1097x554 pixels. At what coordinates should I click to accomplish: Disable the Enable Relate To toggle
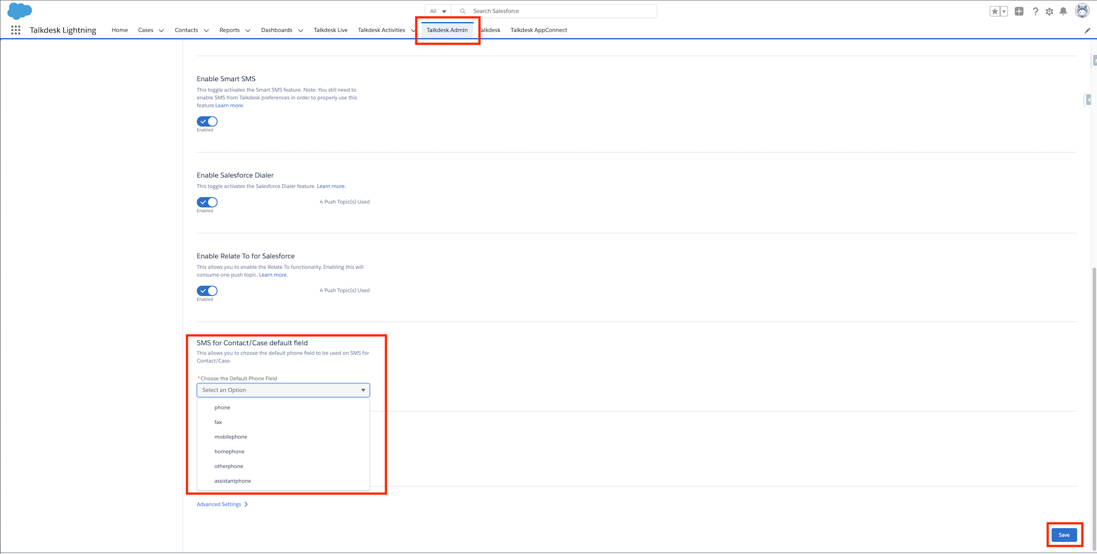point(207,290)
